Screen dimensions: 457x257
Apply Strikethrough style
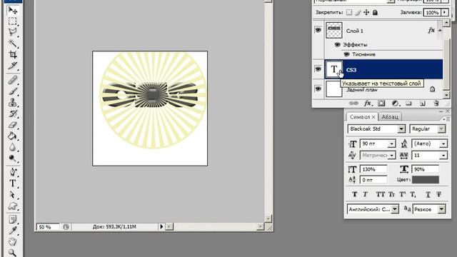438,194
